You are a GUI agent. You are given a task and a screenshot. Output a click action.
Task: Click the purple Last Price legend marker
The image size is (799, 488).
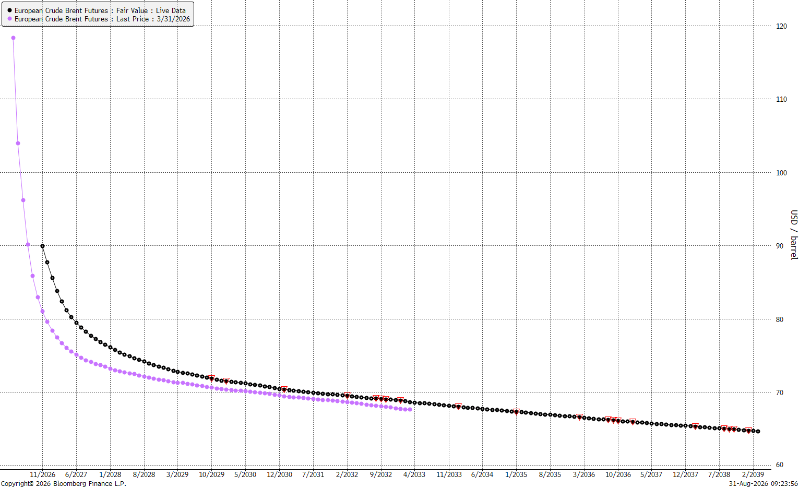point(9,19)
